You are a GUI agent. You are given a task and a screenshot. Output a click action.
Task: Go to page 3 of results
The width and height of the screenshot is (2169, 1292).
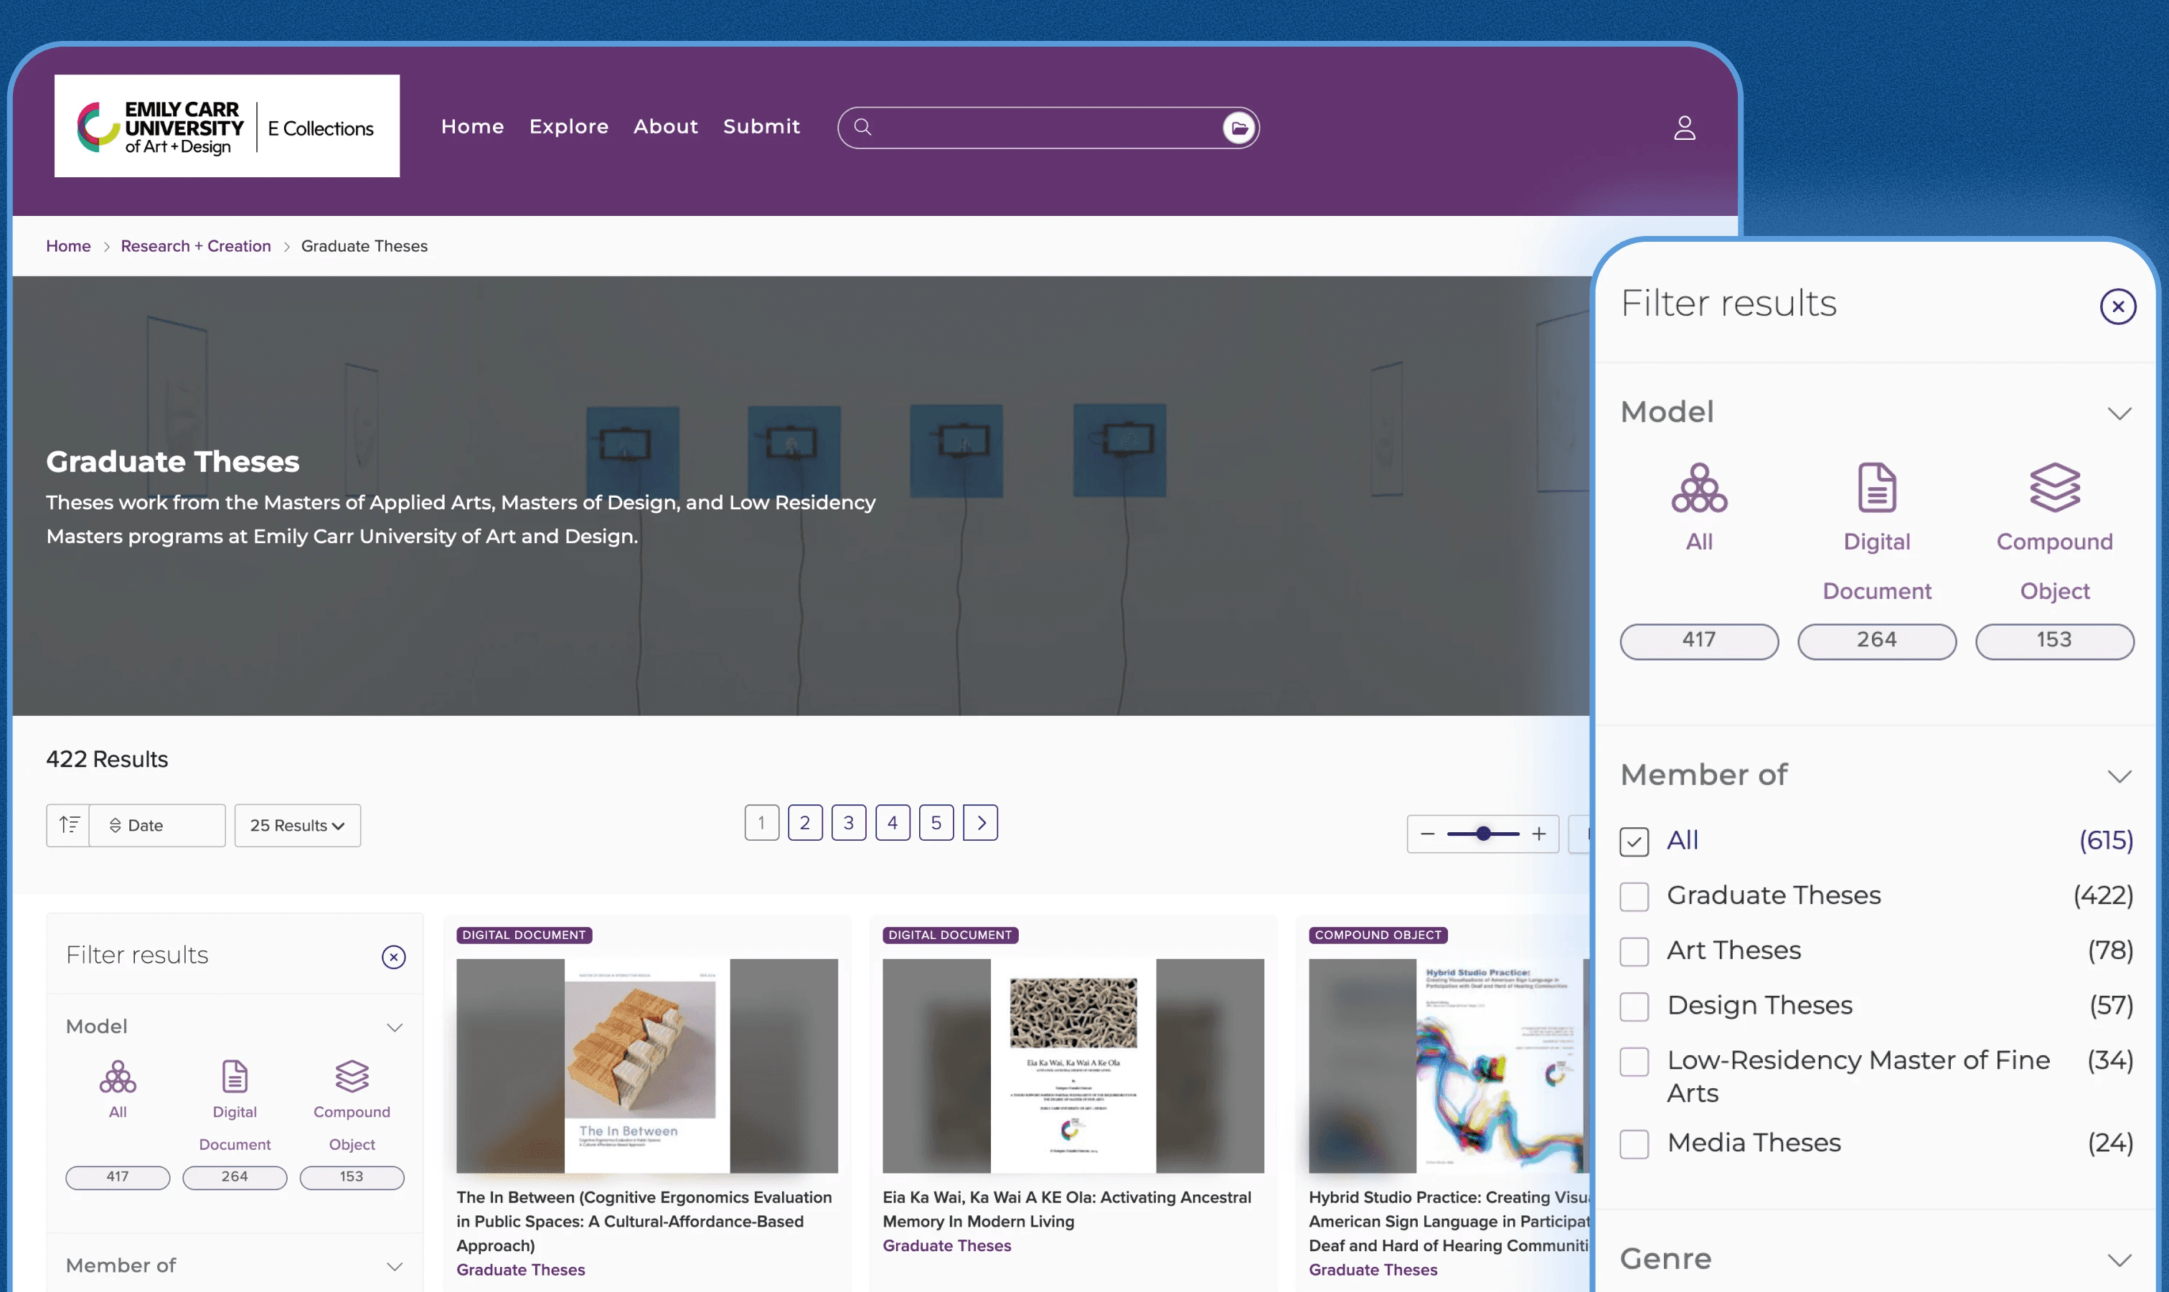coord(848,823)
